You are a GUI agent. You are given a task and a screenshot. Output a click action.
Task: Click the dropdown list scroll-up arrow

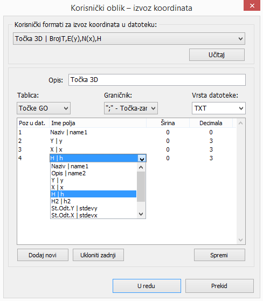141,167
